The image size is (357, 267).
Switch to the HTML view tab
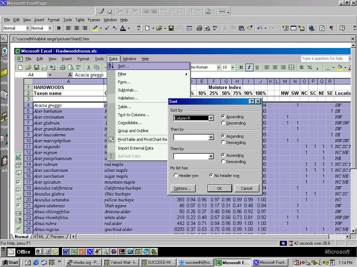tap(39, 237)
